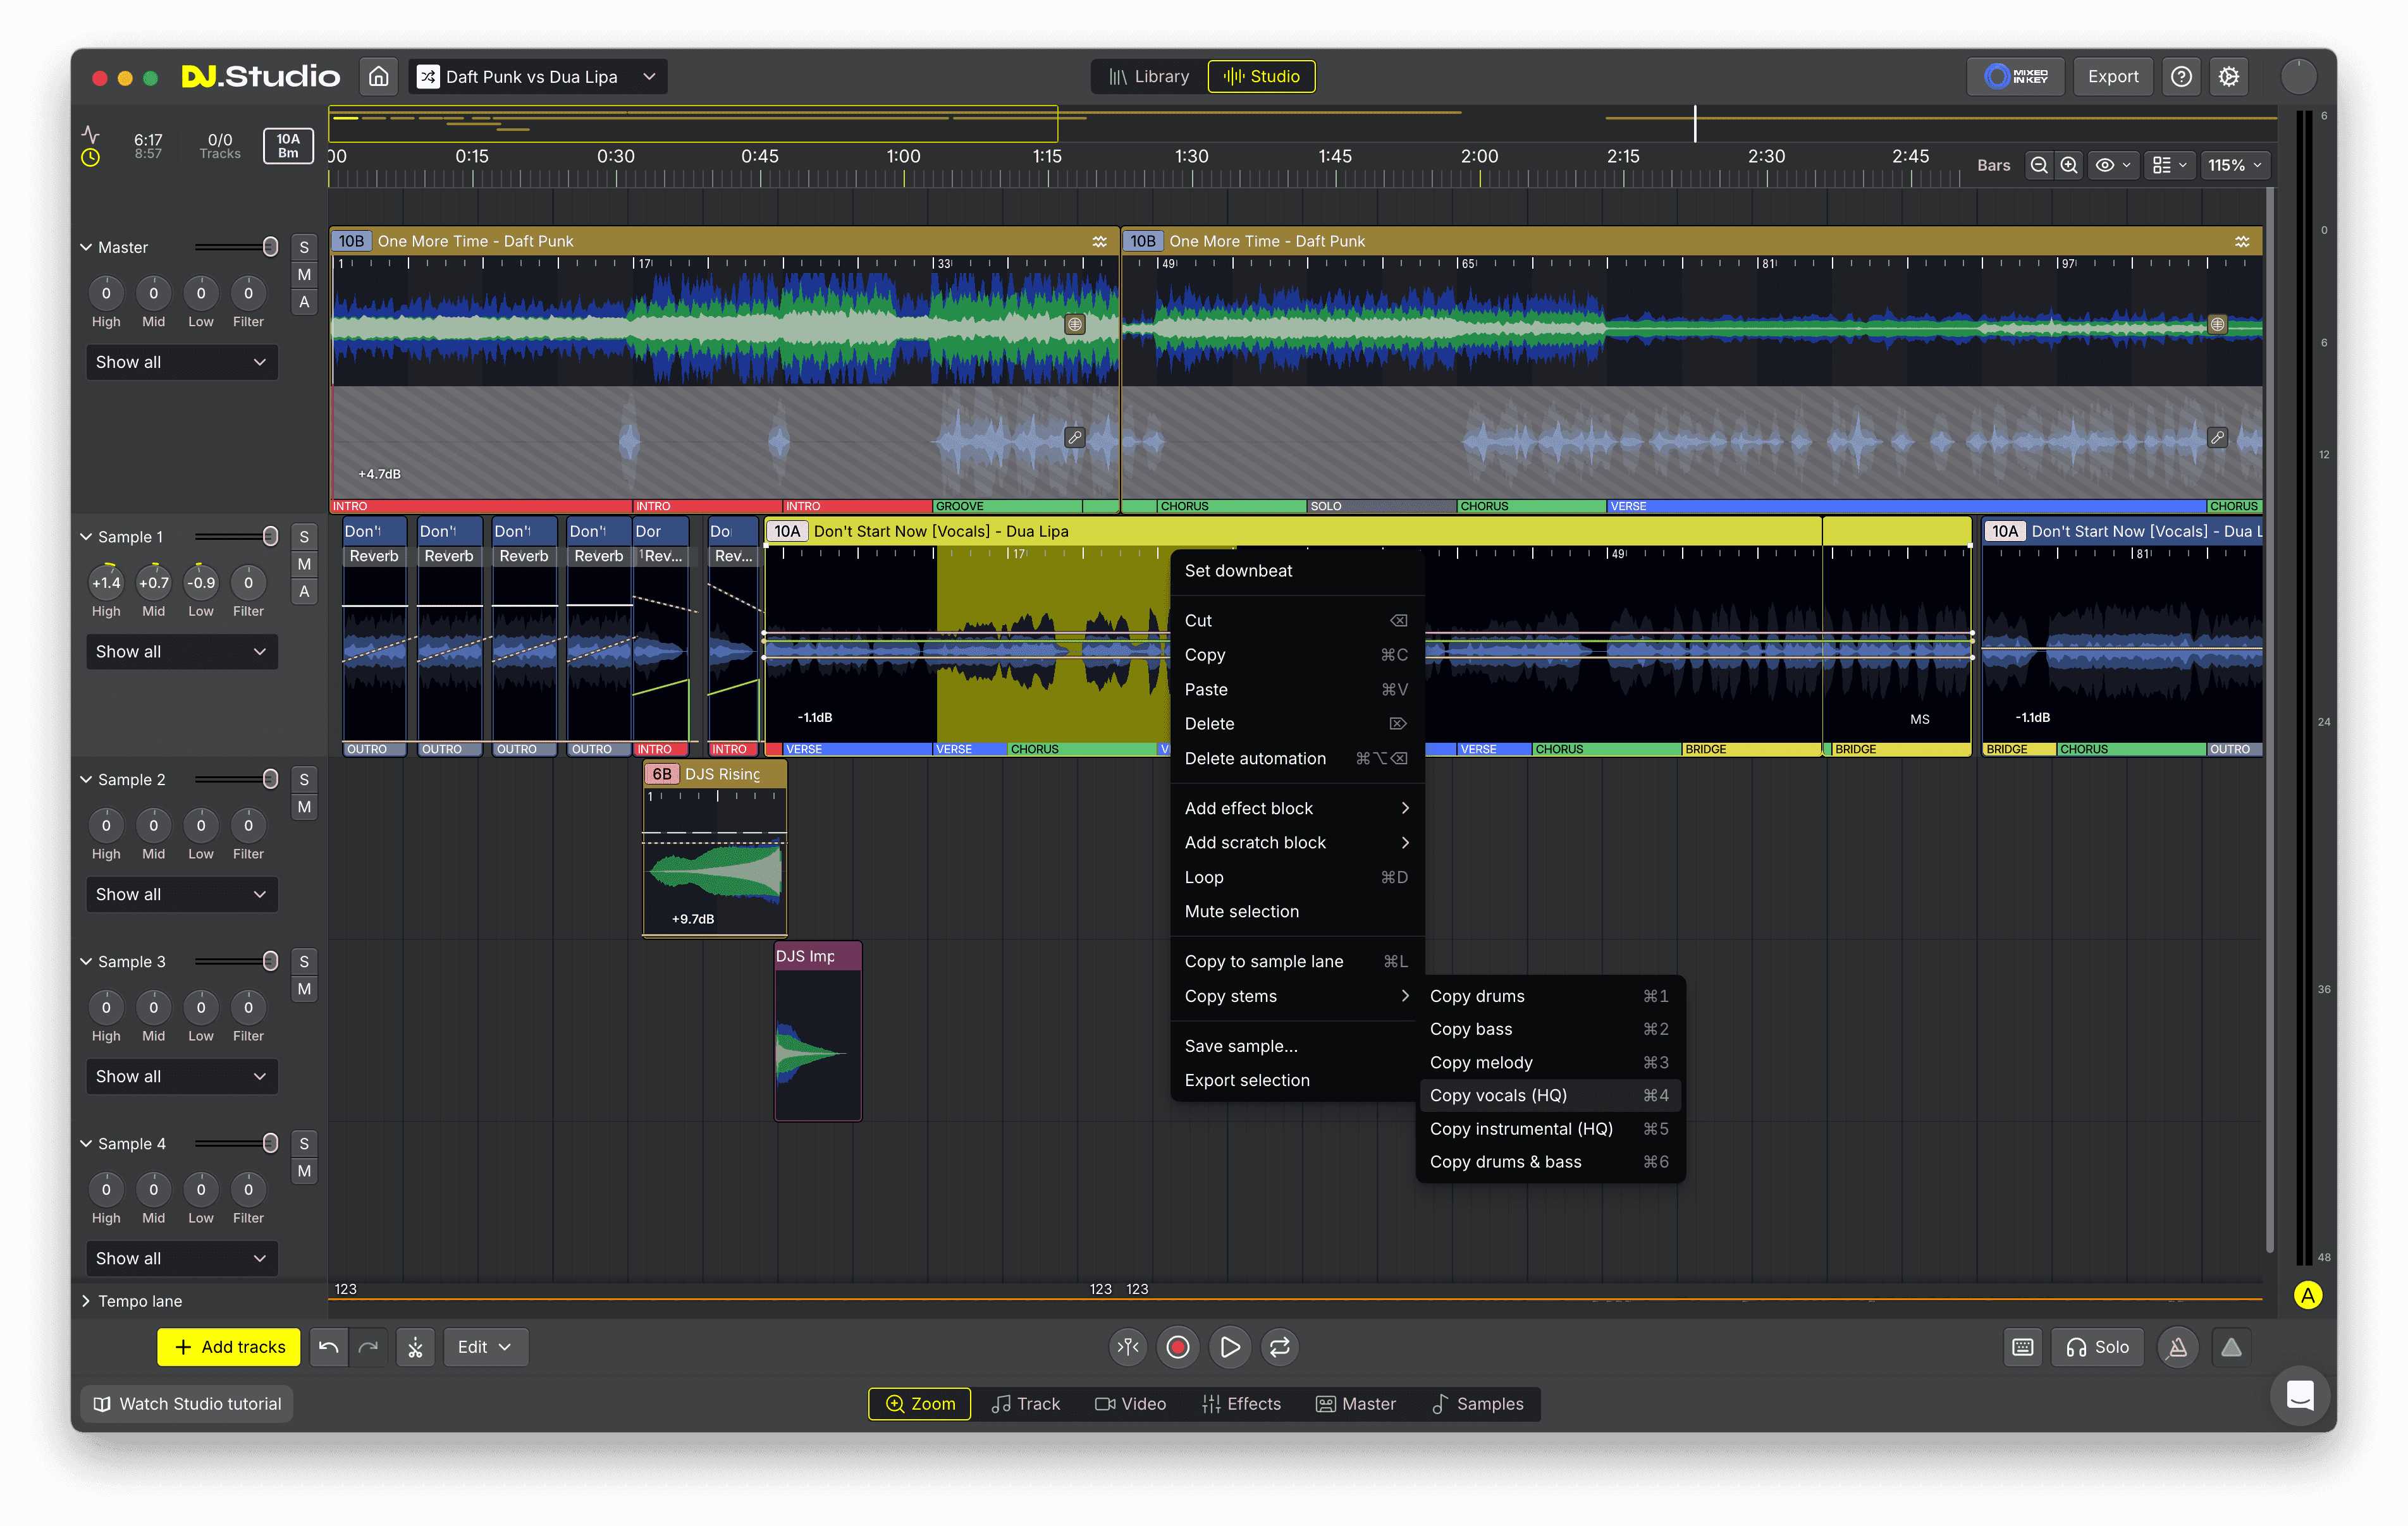Open Master lane Show all dropdown

pyautogui.click(x=181, y=362)
